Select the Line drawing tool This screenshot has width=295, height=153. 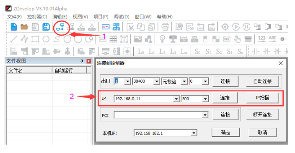coord(13,39)
